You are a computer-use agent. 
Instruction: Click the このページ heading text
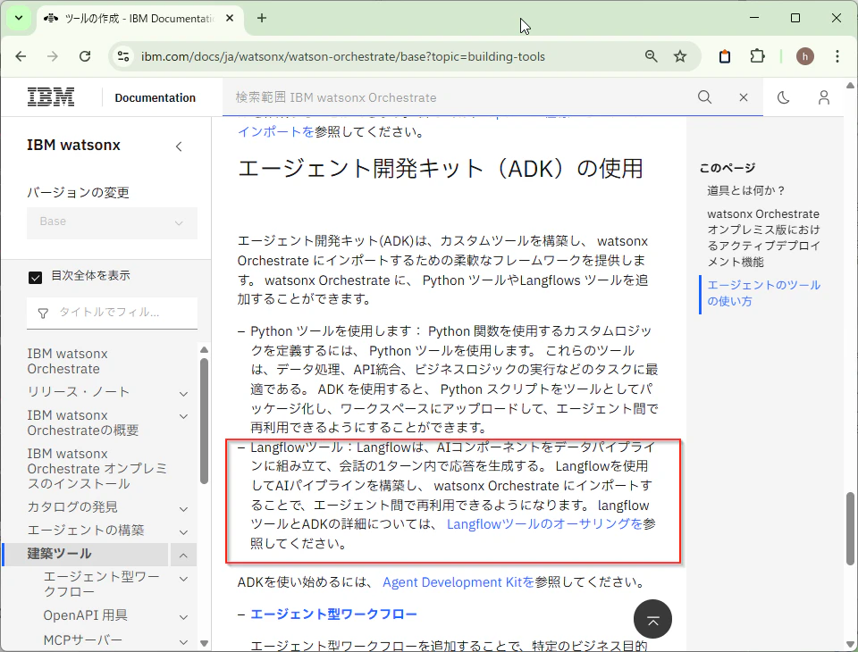(728, 168)
